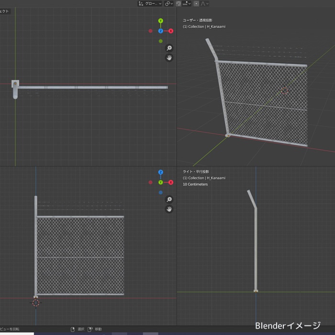Click the left-mouse icon beside 選択 in status bar
The height and width of the screenshot is (335, 335).
coord(73,329)
